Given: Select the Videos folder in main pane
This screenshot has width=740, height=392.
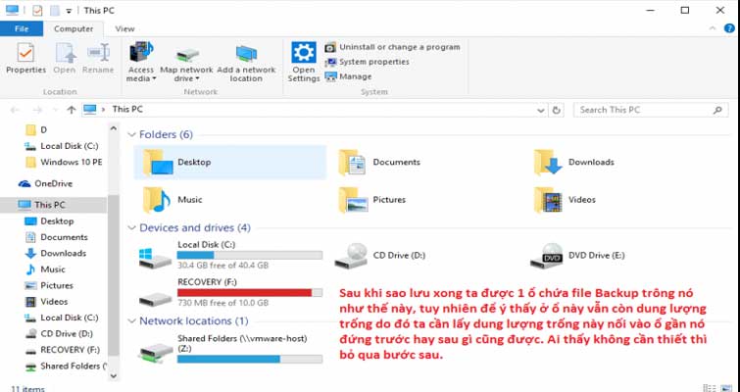Looking at the screenshot, I should [565, 200].
